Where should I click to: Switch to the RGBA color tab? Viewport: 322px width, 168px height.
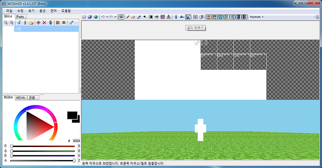[8, 97]
